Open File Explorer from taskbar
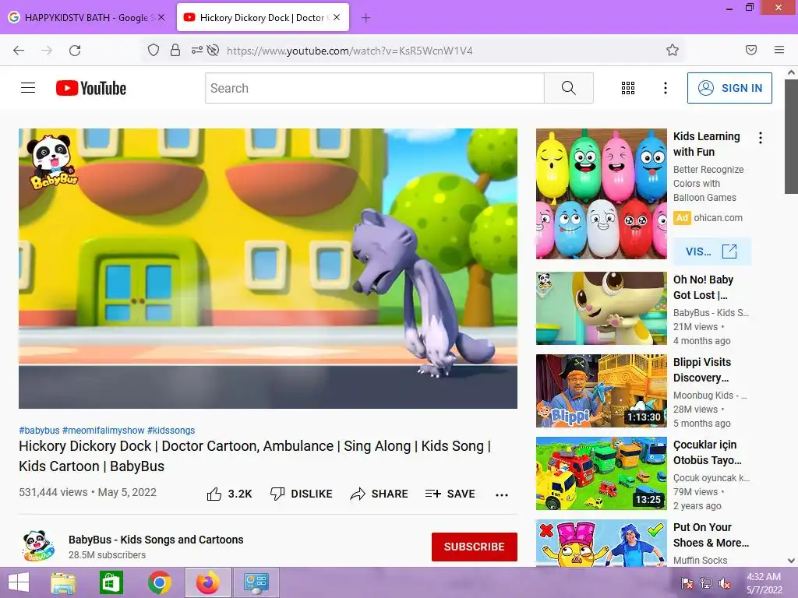This screenshot has height=598, width=798. (63, 582)
